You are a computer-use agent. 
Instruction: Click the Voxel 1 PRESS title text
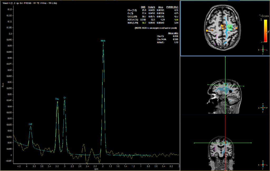coord(30,3)
